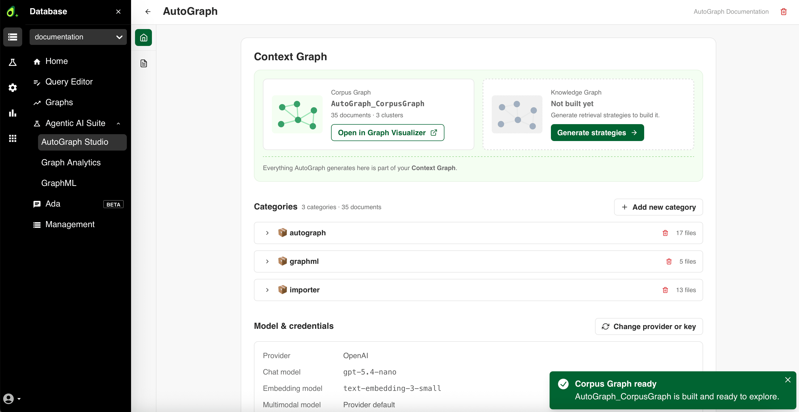This screenshot has width=799, height=412.
Task: Click the text-embedding-3-small value
Action: tap(392, 388)
